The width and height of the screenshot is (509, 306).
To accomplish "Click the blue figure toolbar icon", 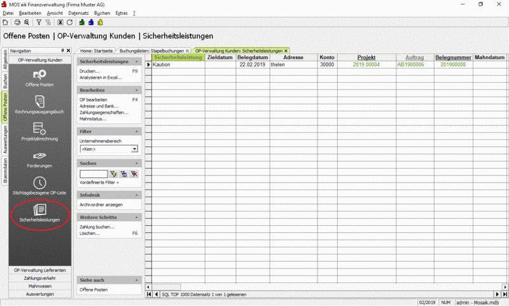I will (x=91, y=22).
